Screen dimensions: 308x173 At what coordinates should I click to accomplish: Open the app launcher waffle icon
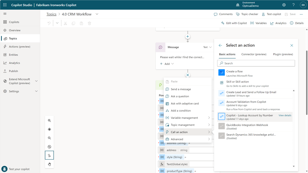[x=5, y=5]
